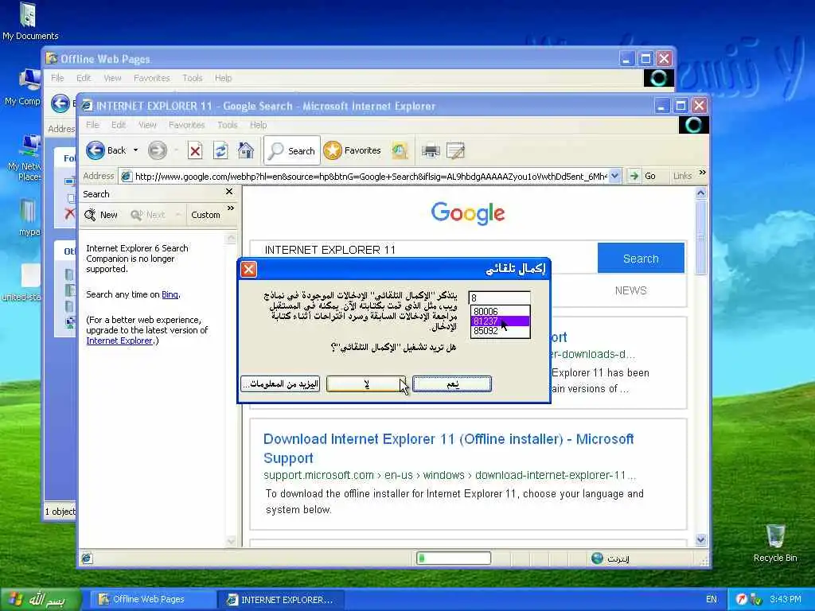The image size is (815, 611).
Task: Click the Refresh page icon
Action: coord(220,151)
